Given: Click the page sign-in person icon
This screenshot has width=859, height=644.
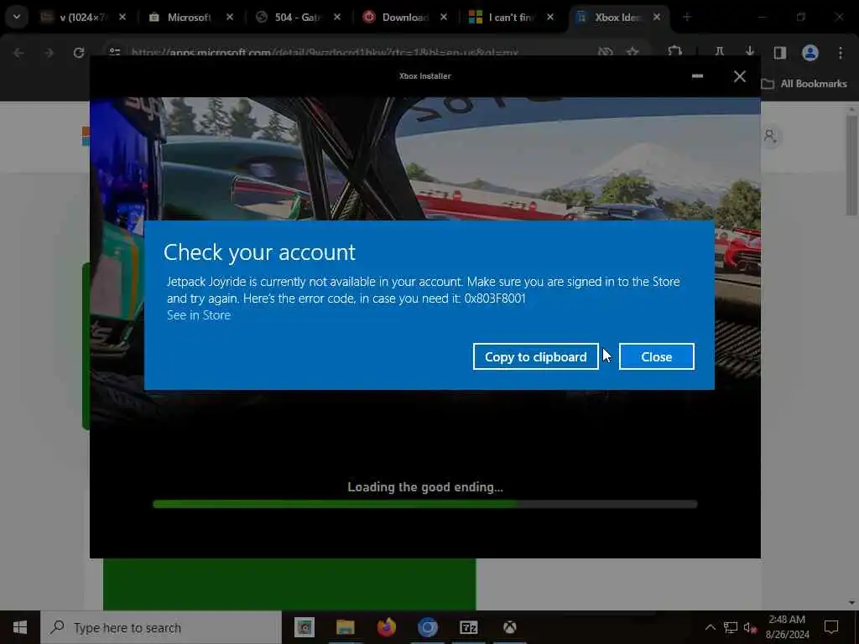Looking at the screenshot, I should tap(770, 136).
